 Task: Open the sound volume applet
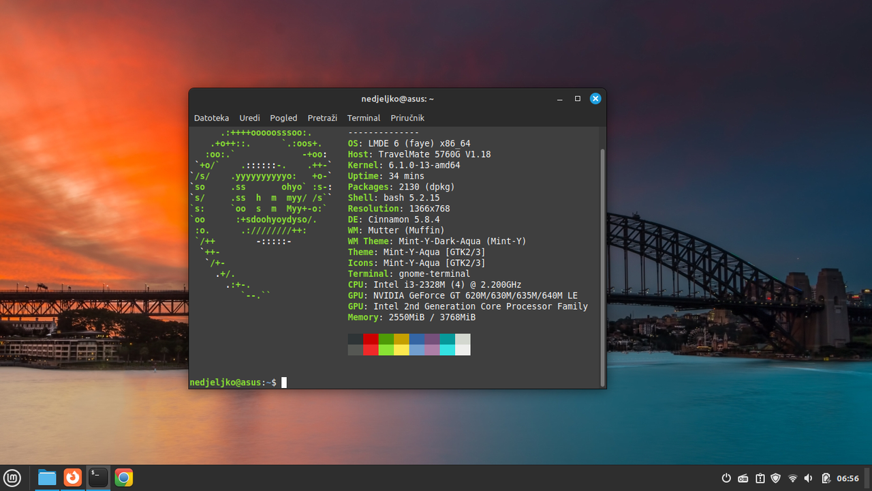click(x=809, y=478)
